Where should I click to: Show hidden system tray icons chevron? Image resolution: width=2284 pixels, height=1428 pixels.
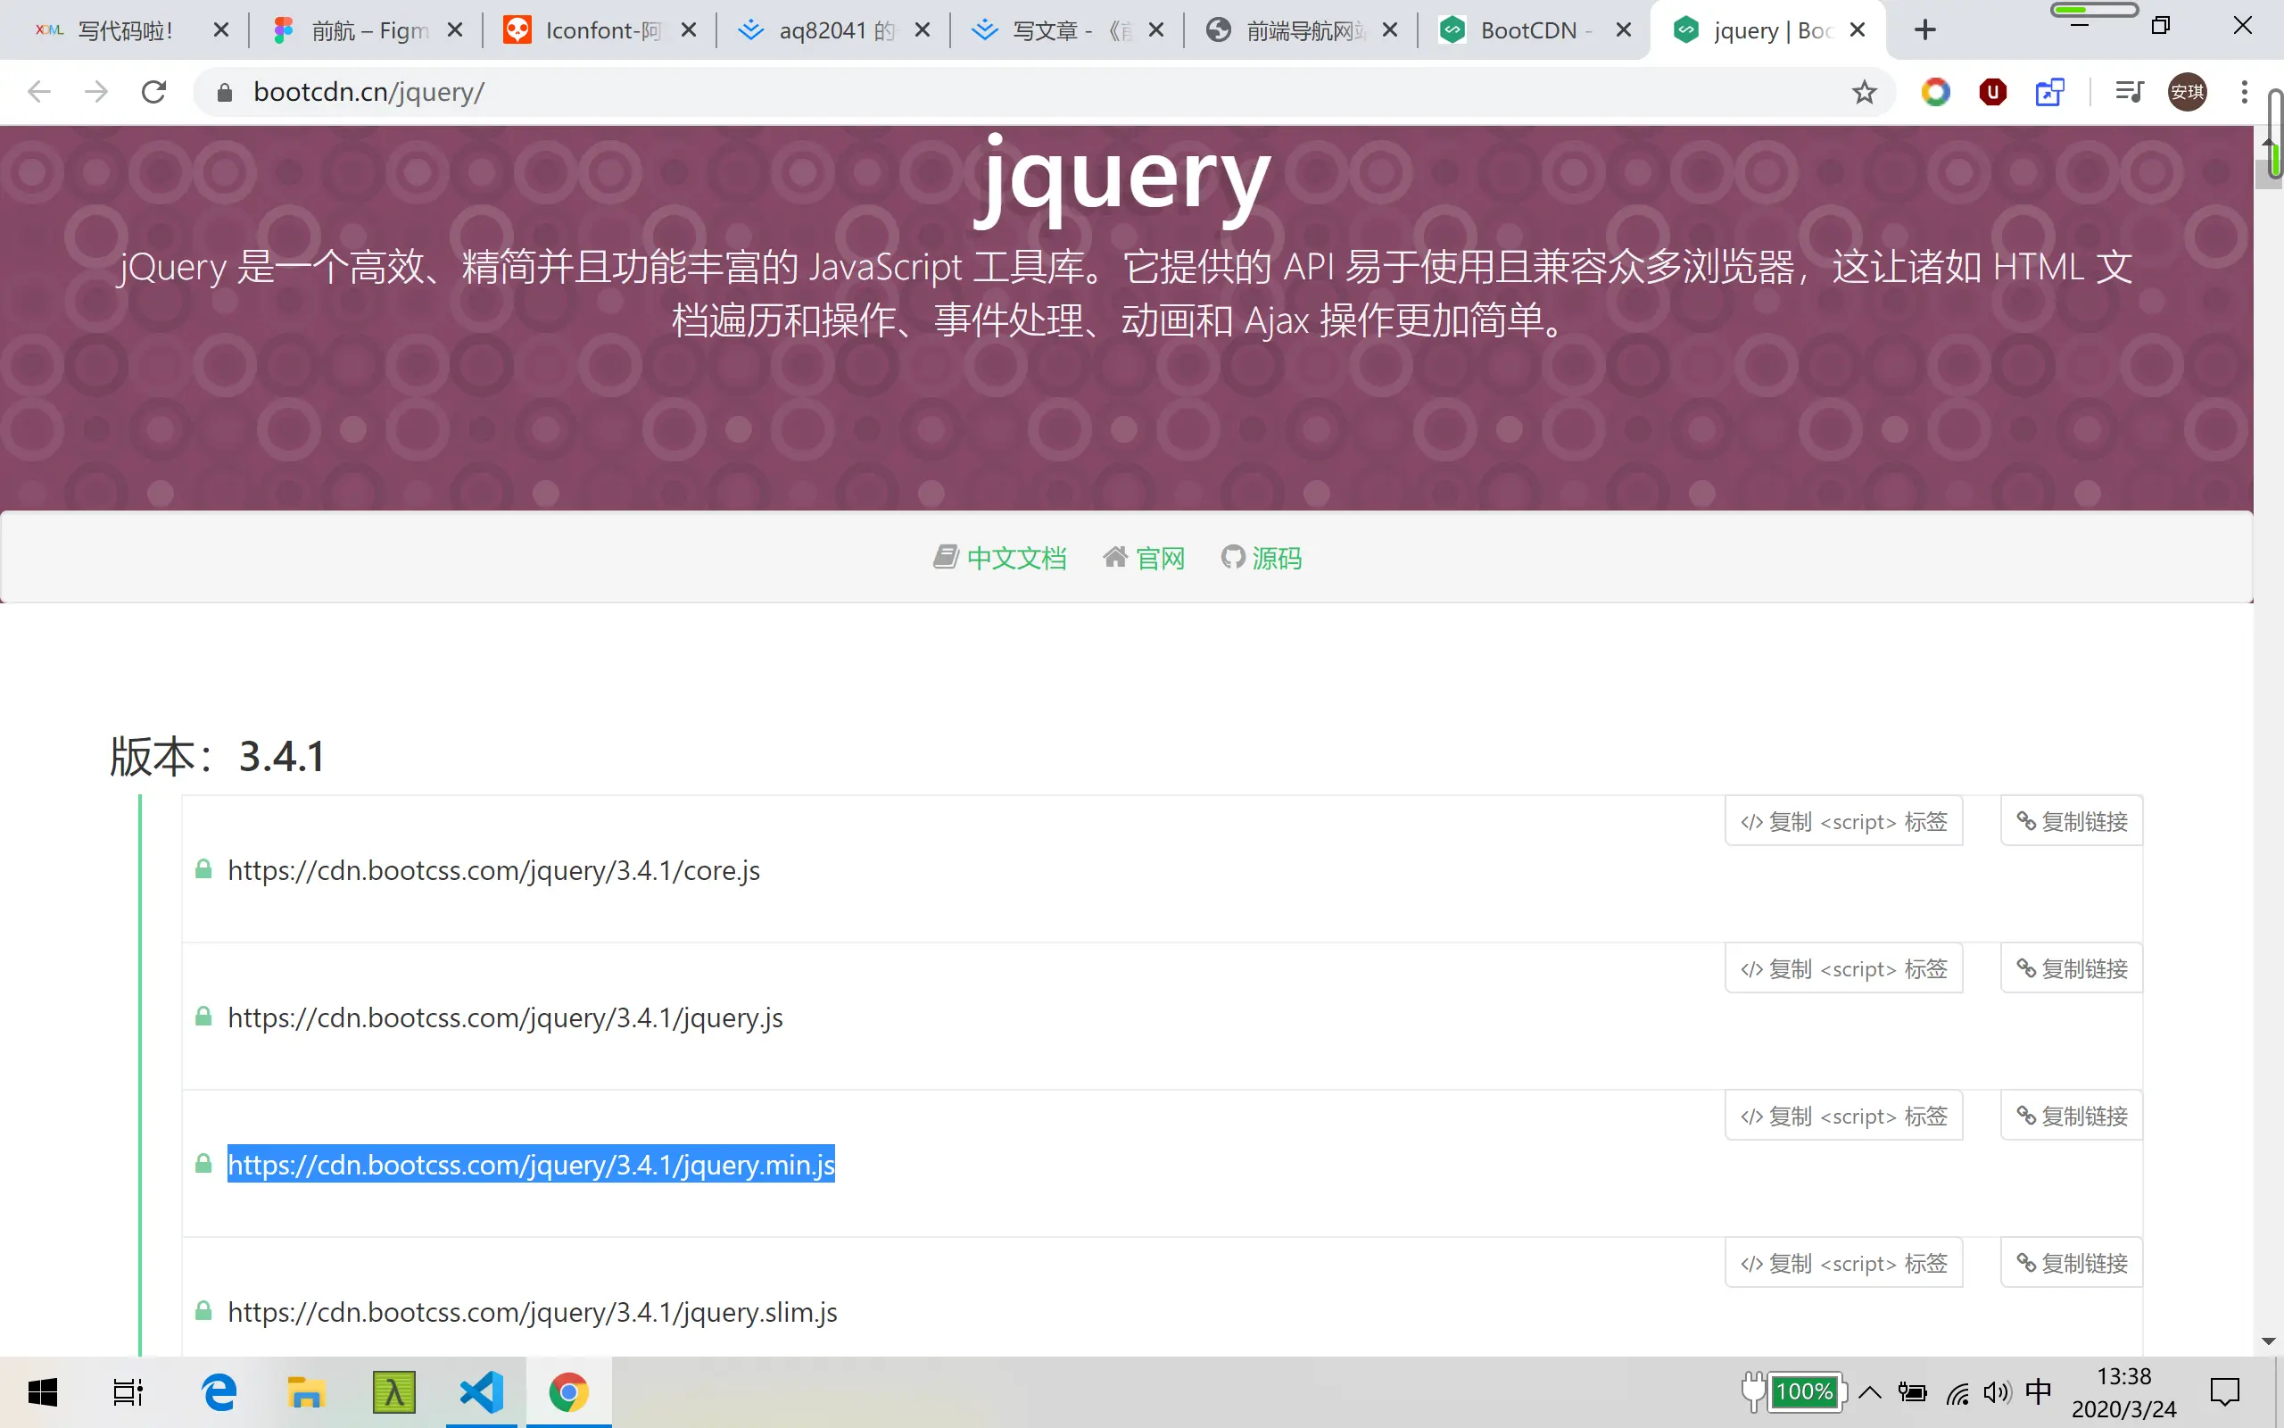1870,1392
